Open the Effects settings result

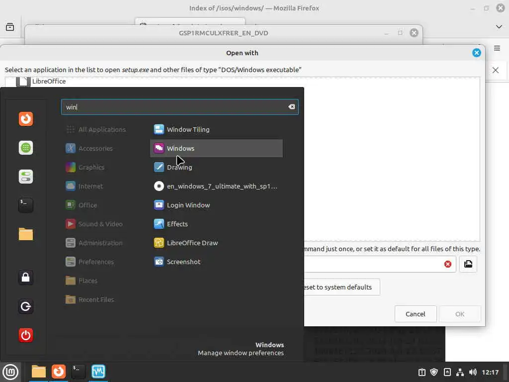216,224
